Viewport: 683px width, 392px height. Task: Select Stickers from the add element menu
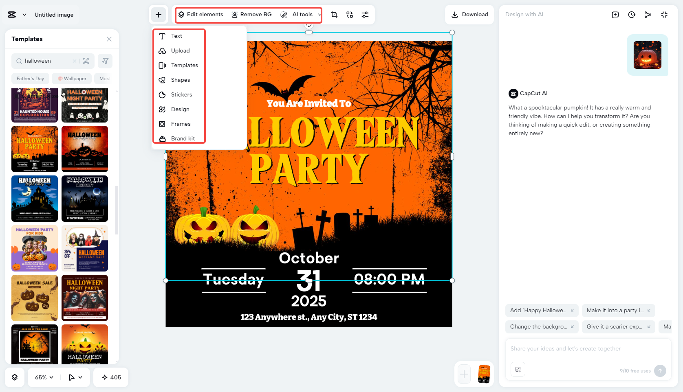(x=181, y=94)
